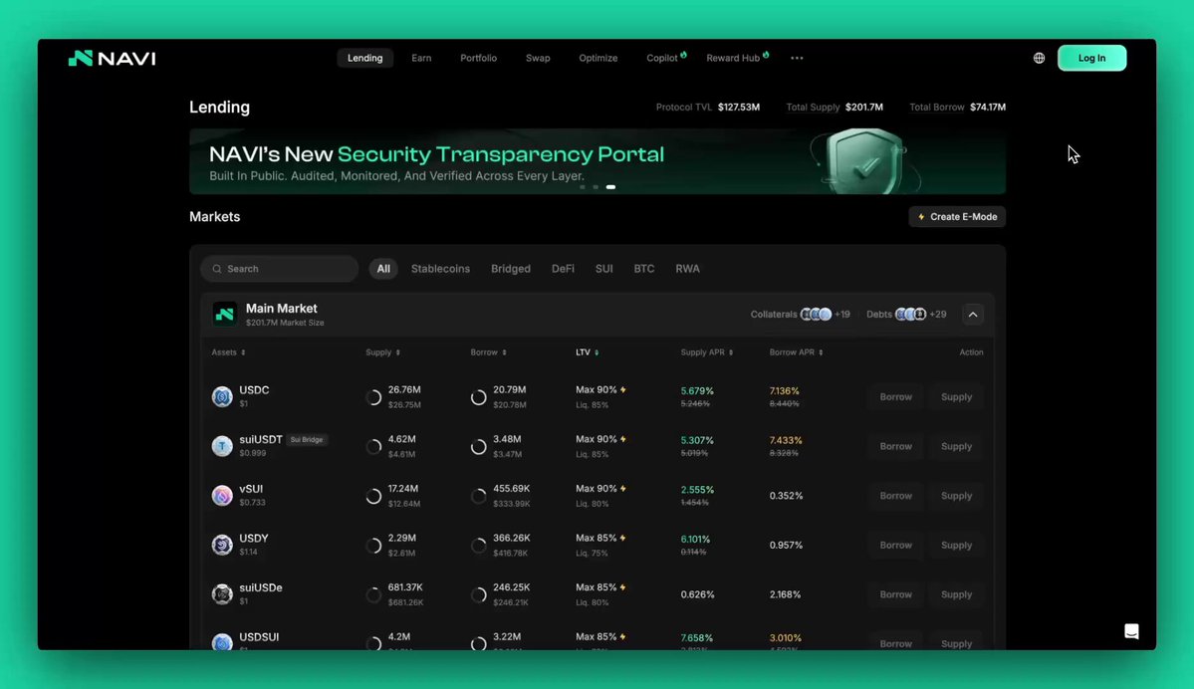Click the Collaterals token icons group

[x=816, y=315]
